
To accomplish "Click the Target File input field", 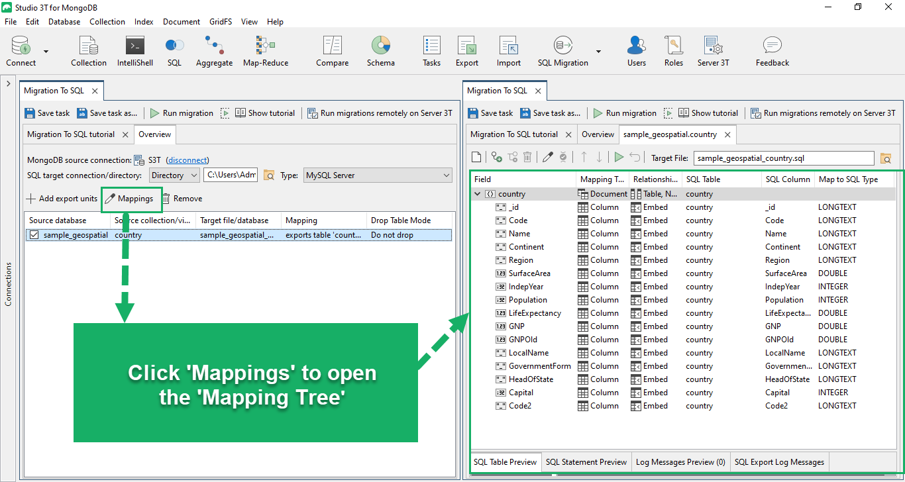I will coord(784,158).
